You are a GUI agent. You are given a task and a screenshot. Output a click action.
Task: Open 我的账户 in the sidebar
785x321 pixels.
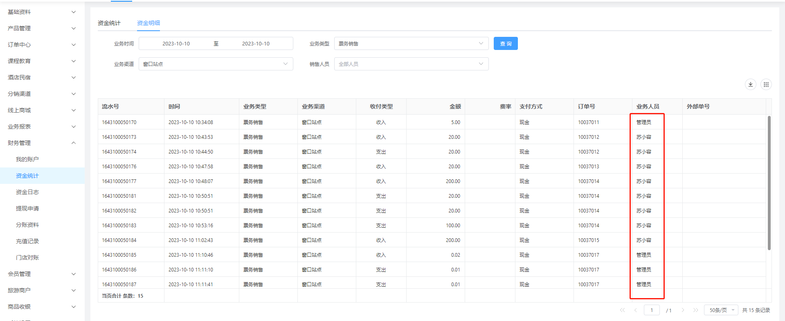[x=27, y=159]
